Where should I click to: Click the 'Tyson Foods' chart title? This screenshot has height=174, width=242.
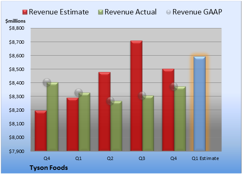pos(49,168)
